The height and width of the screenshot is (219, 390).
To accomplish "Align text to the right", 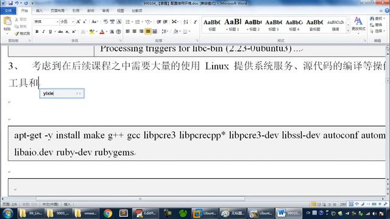I will [141, 31].
